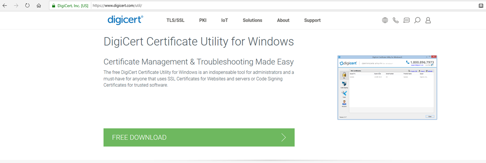Go back with the browser back arrow
486x163 pixels.
[x=5, y=6]
